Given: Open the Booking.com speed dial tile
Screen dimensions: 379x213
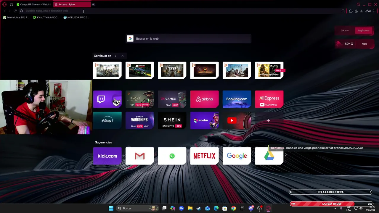Looking at the screenshot, I should (237, 99).
